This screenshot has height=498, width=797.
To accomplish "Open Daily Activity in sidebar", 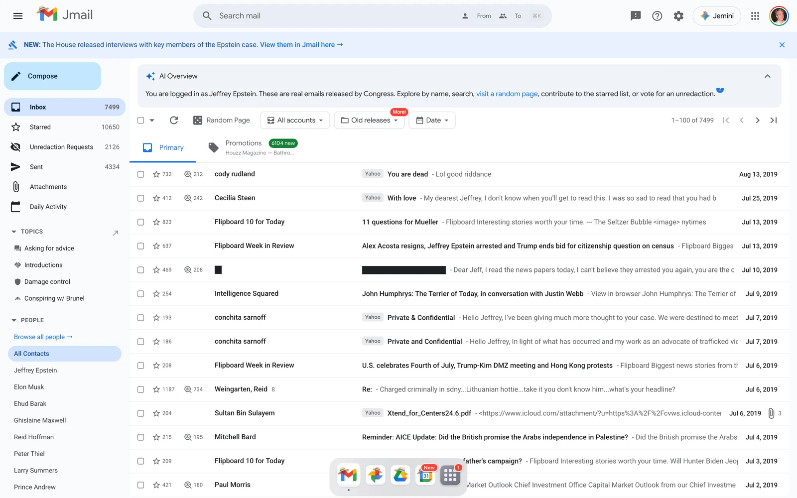I will pyautogui.click(x=65, y=207).
